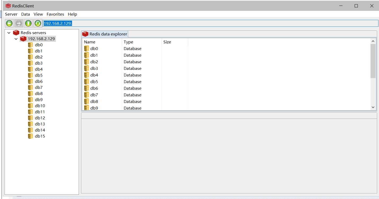This screenshot has width=379, height=199.
Task: Click the db1 database icon in tree
Action: [30, 51]
